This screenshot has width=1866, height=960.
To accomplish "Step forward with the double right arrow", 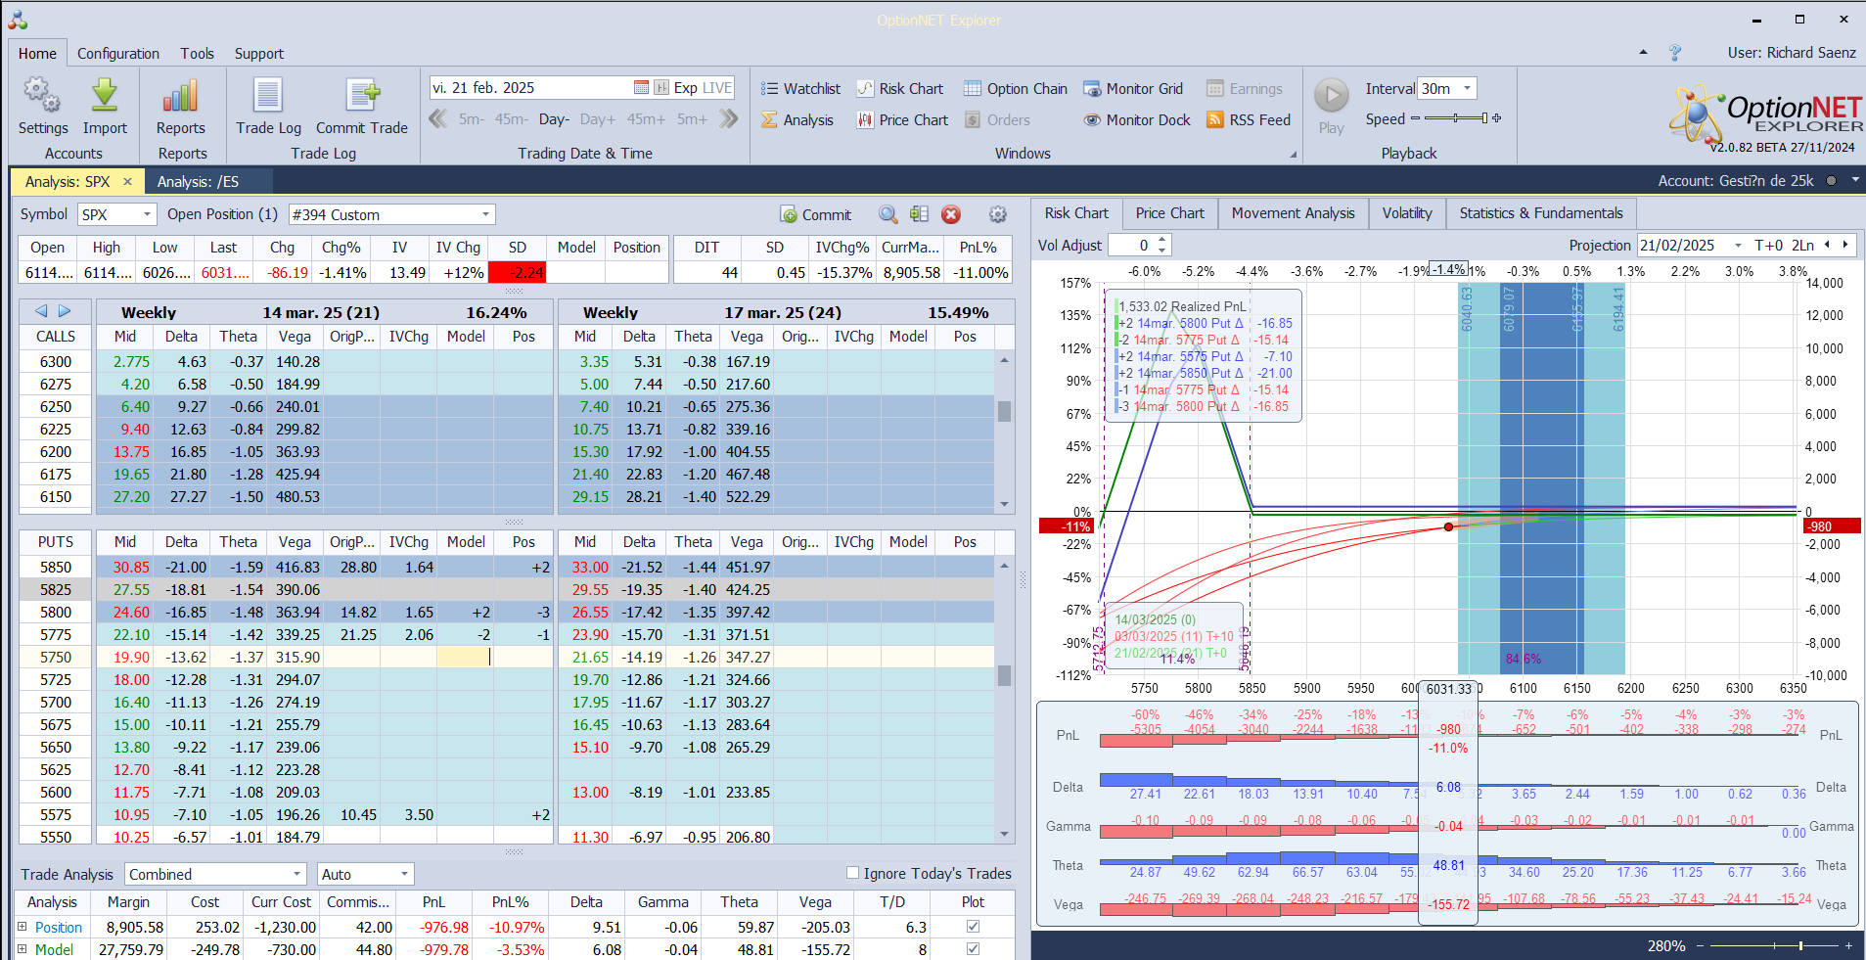I will click(729, 119).
